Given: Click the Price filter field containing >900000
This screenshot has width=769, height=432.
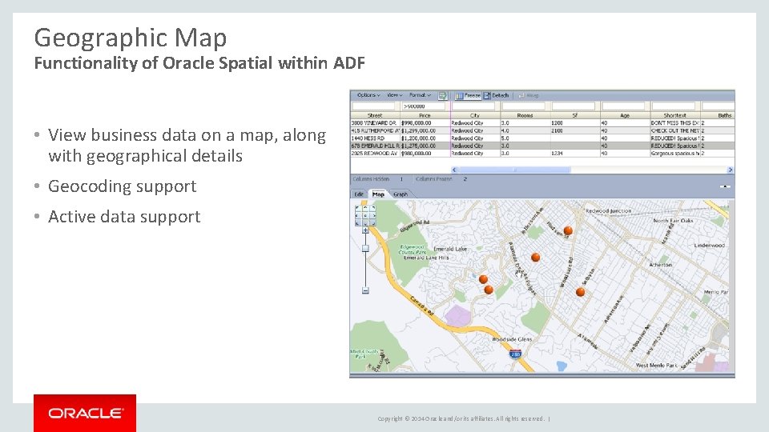Looking at the screenshot, I should pyautogui.click(x=423, y=106).
